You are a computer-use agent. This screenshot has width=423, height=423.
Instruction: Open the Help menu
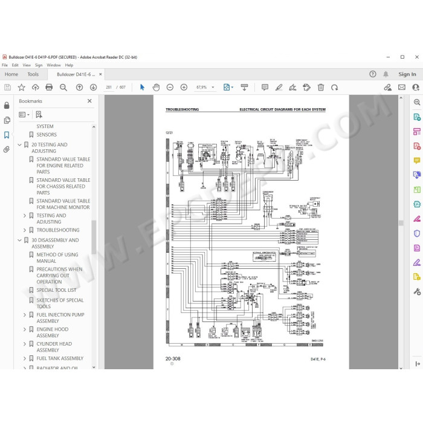pos(69,65)
